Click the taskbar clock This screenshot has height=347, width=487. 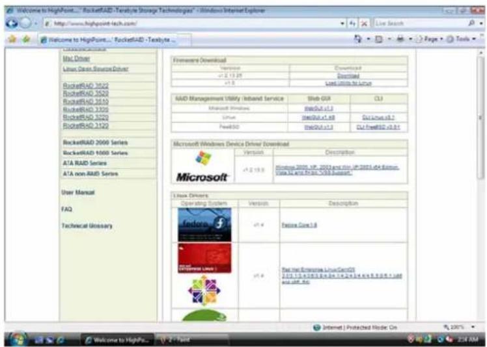[x=467, y=340]
